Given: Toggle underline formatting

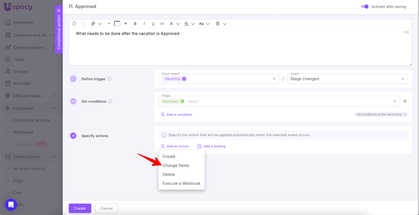Looking at the screenshot, I should 153,24.
